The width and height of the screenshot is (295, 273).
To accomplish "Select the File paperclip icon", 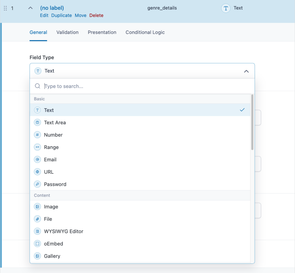I will (x=37, y=219).
